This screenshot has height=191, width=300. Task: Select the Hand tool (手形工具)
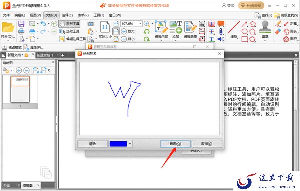[69, 24]
